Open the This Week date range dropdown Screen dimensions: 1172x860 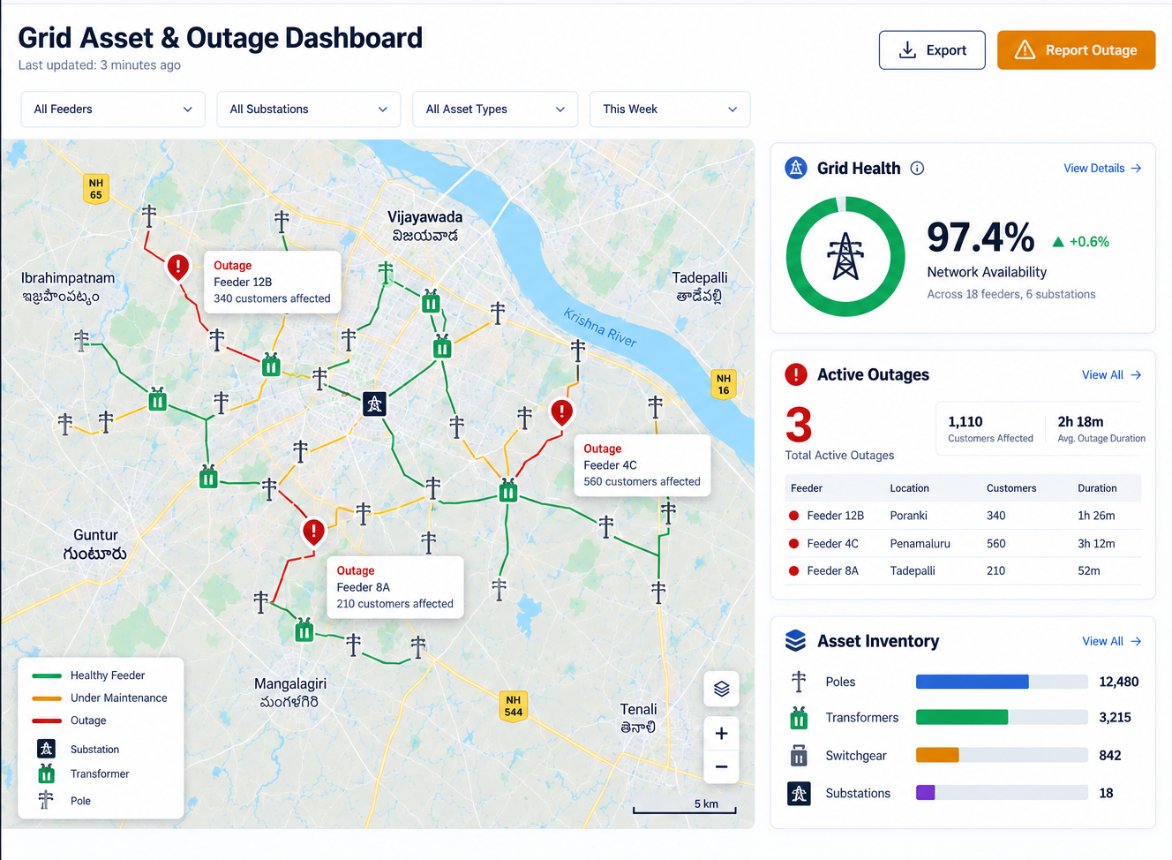670,109
